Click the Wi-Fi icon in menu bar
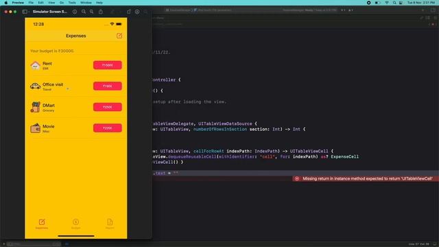439x247 pixels. coord(387,3)
